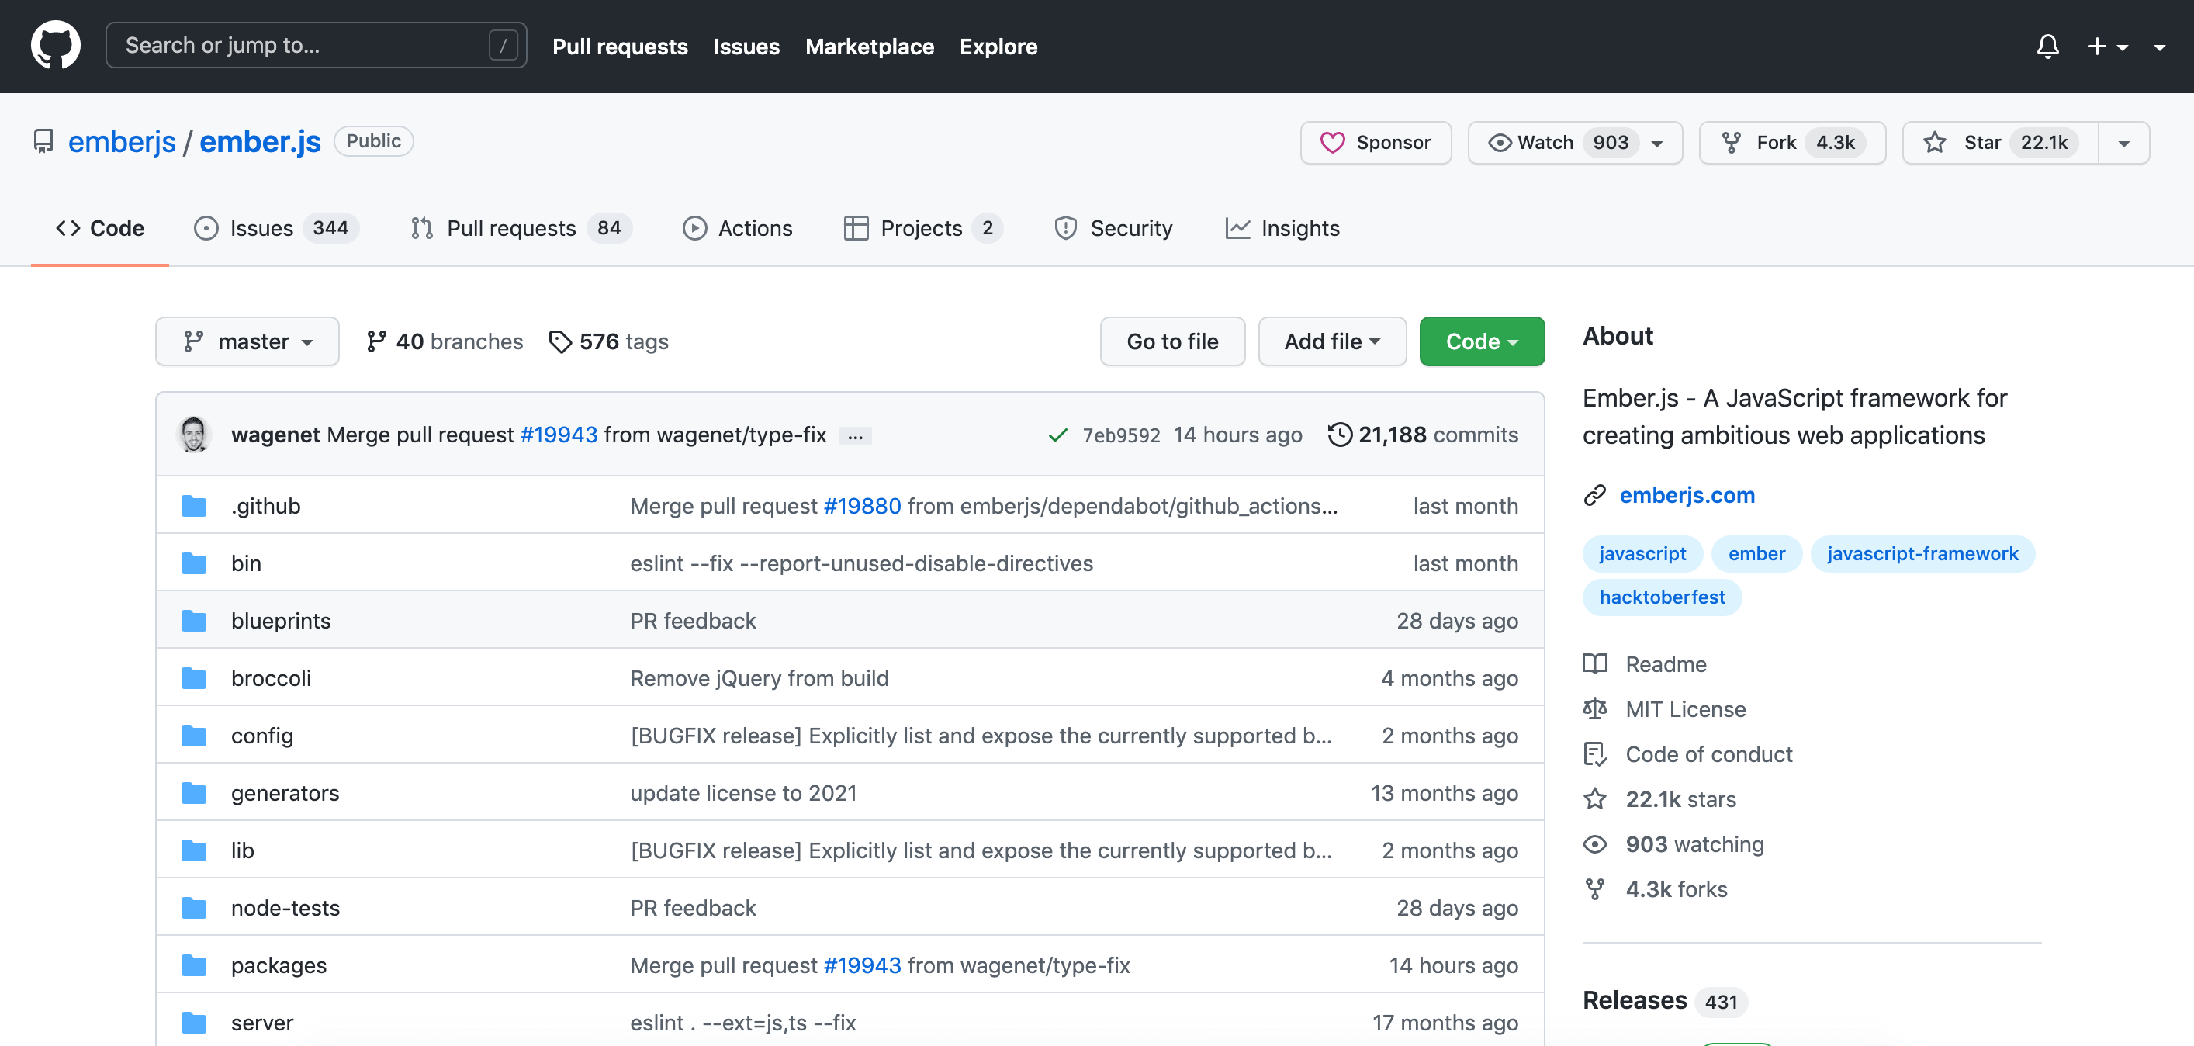Viewport: 2194px width, 1046px height.
Task: Open the GitHub home logo
Action: [x=55, y=45]
